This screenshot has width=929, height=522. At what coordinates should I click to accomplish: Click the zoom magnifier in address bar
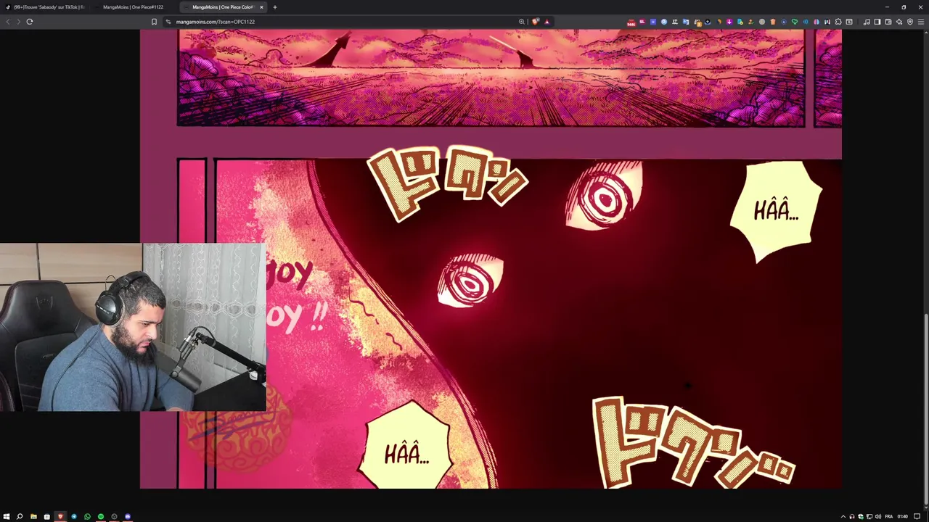(521, 22)
